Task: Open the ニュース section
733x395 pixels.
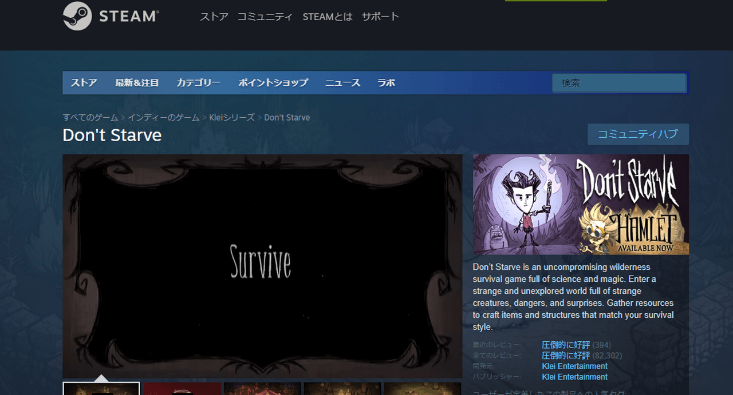Action: point(342,82)
